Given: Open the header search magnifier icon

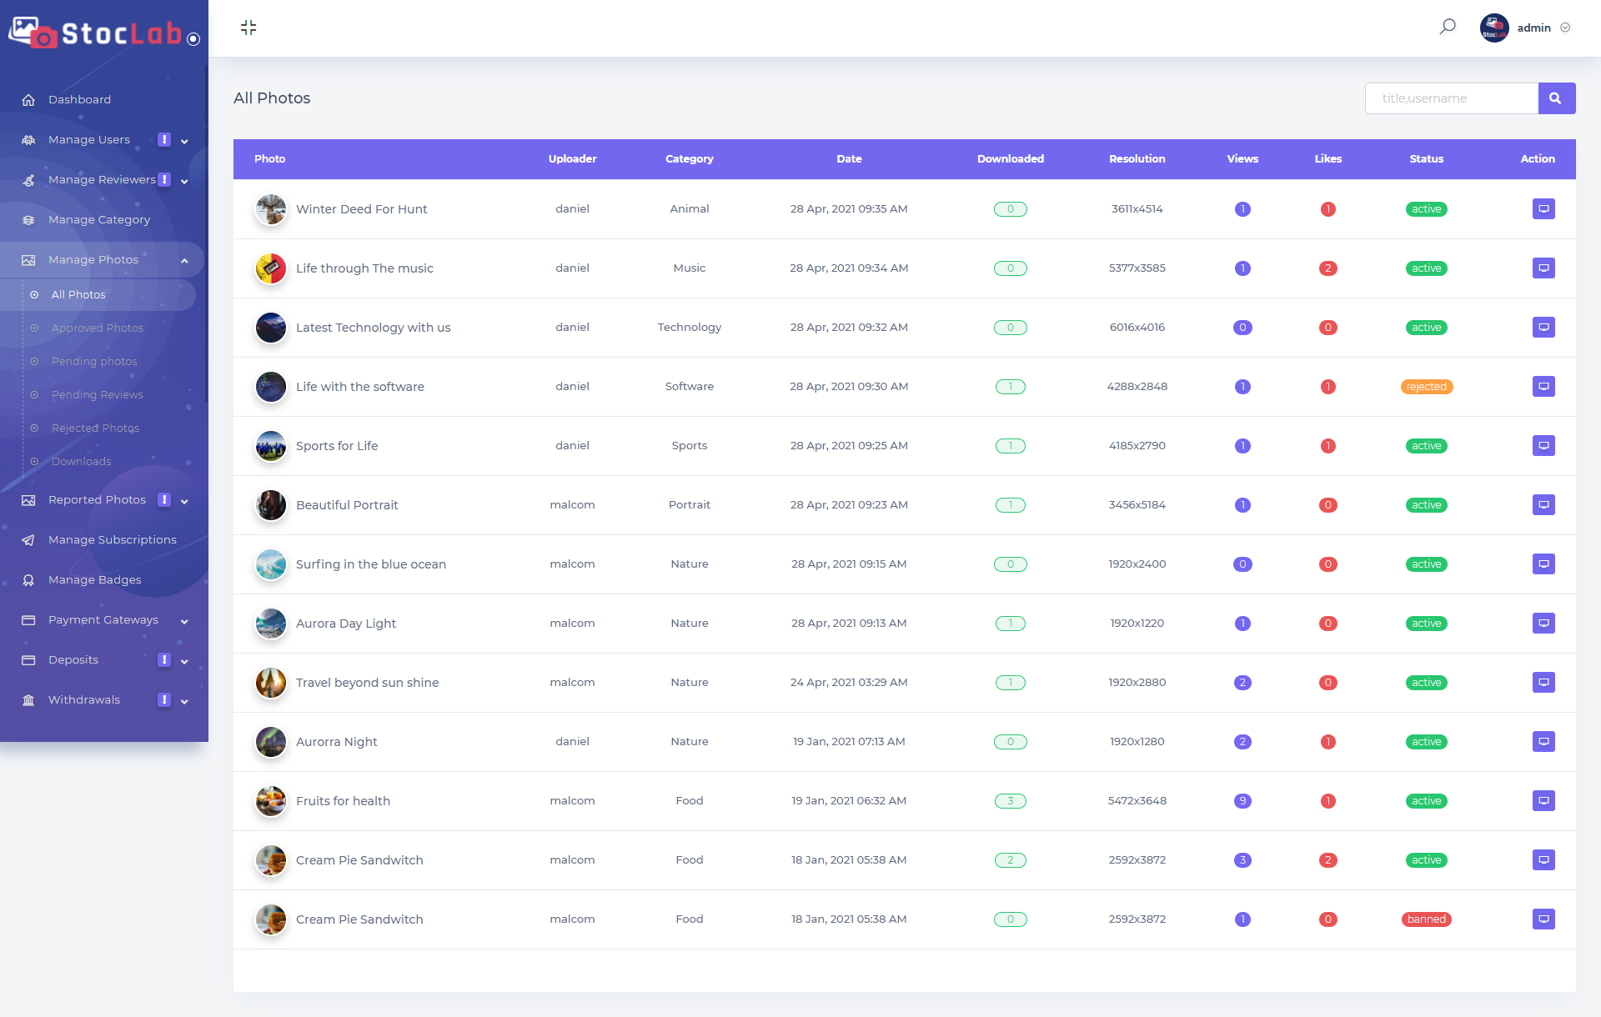Looking at the screenshot, I should point(1448,27).
